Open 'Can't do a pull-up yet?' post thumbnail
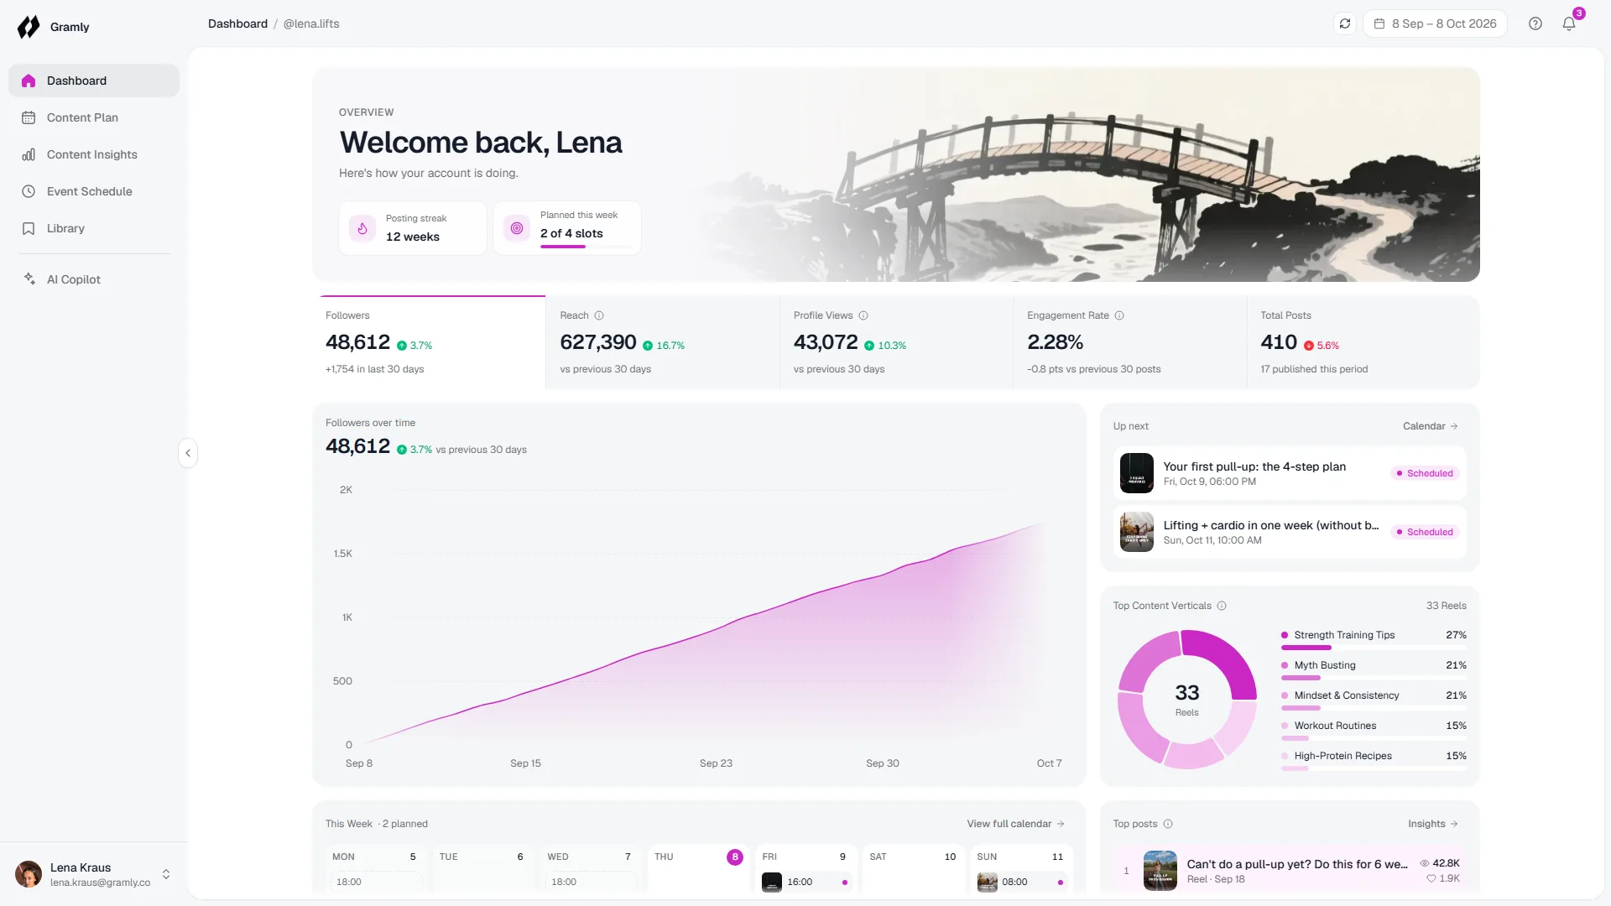This screenshot has height=906, width=1611. 1160,871
